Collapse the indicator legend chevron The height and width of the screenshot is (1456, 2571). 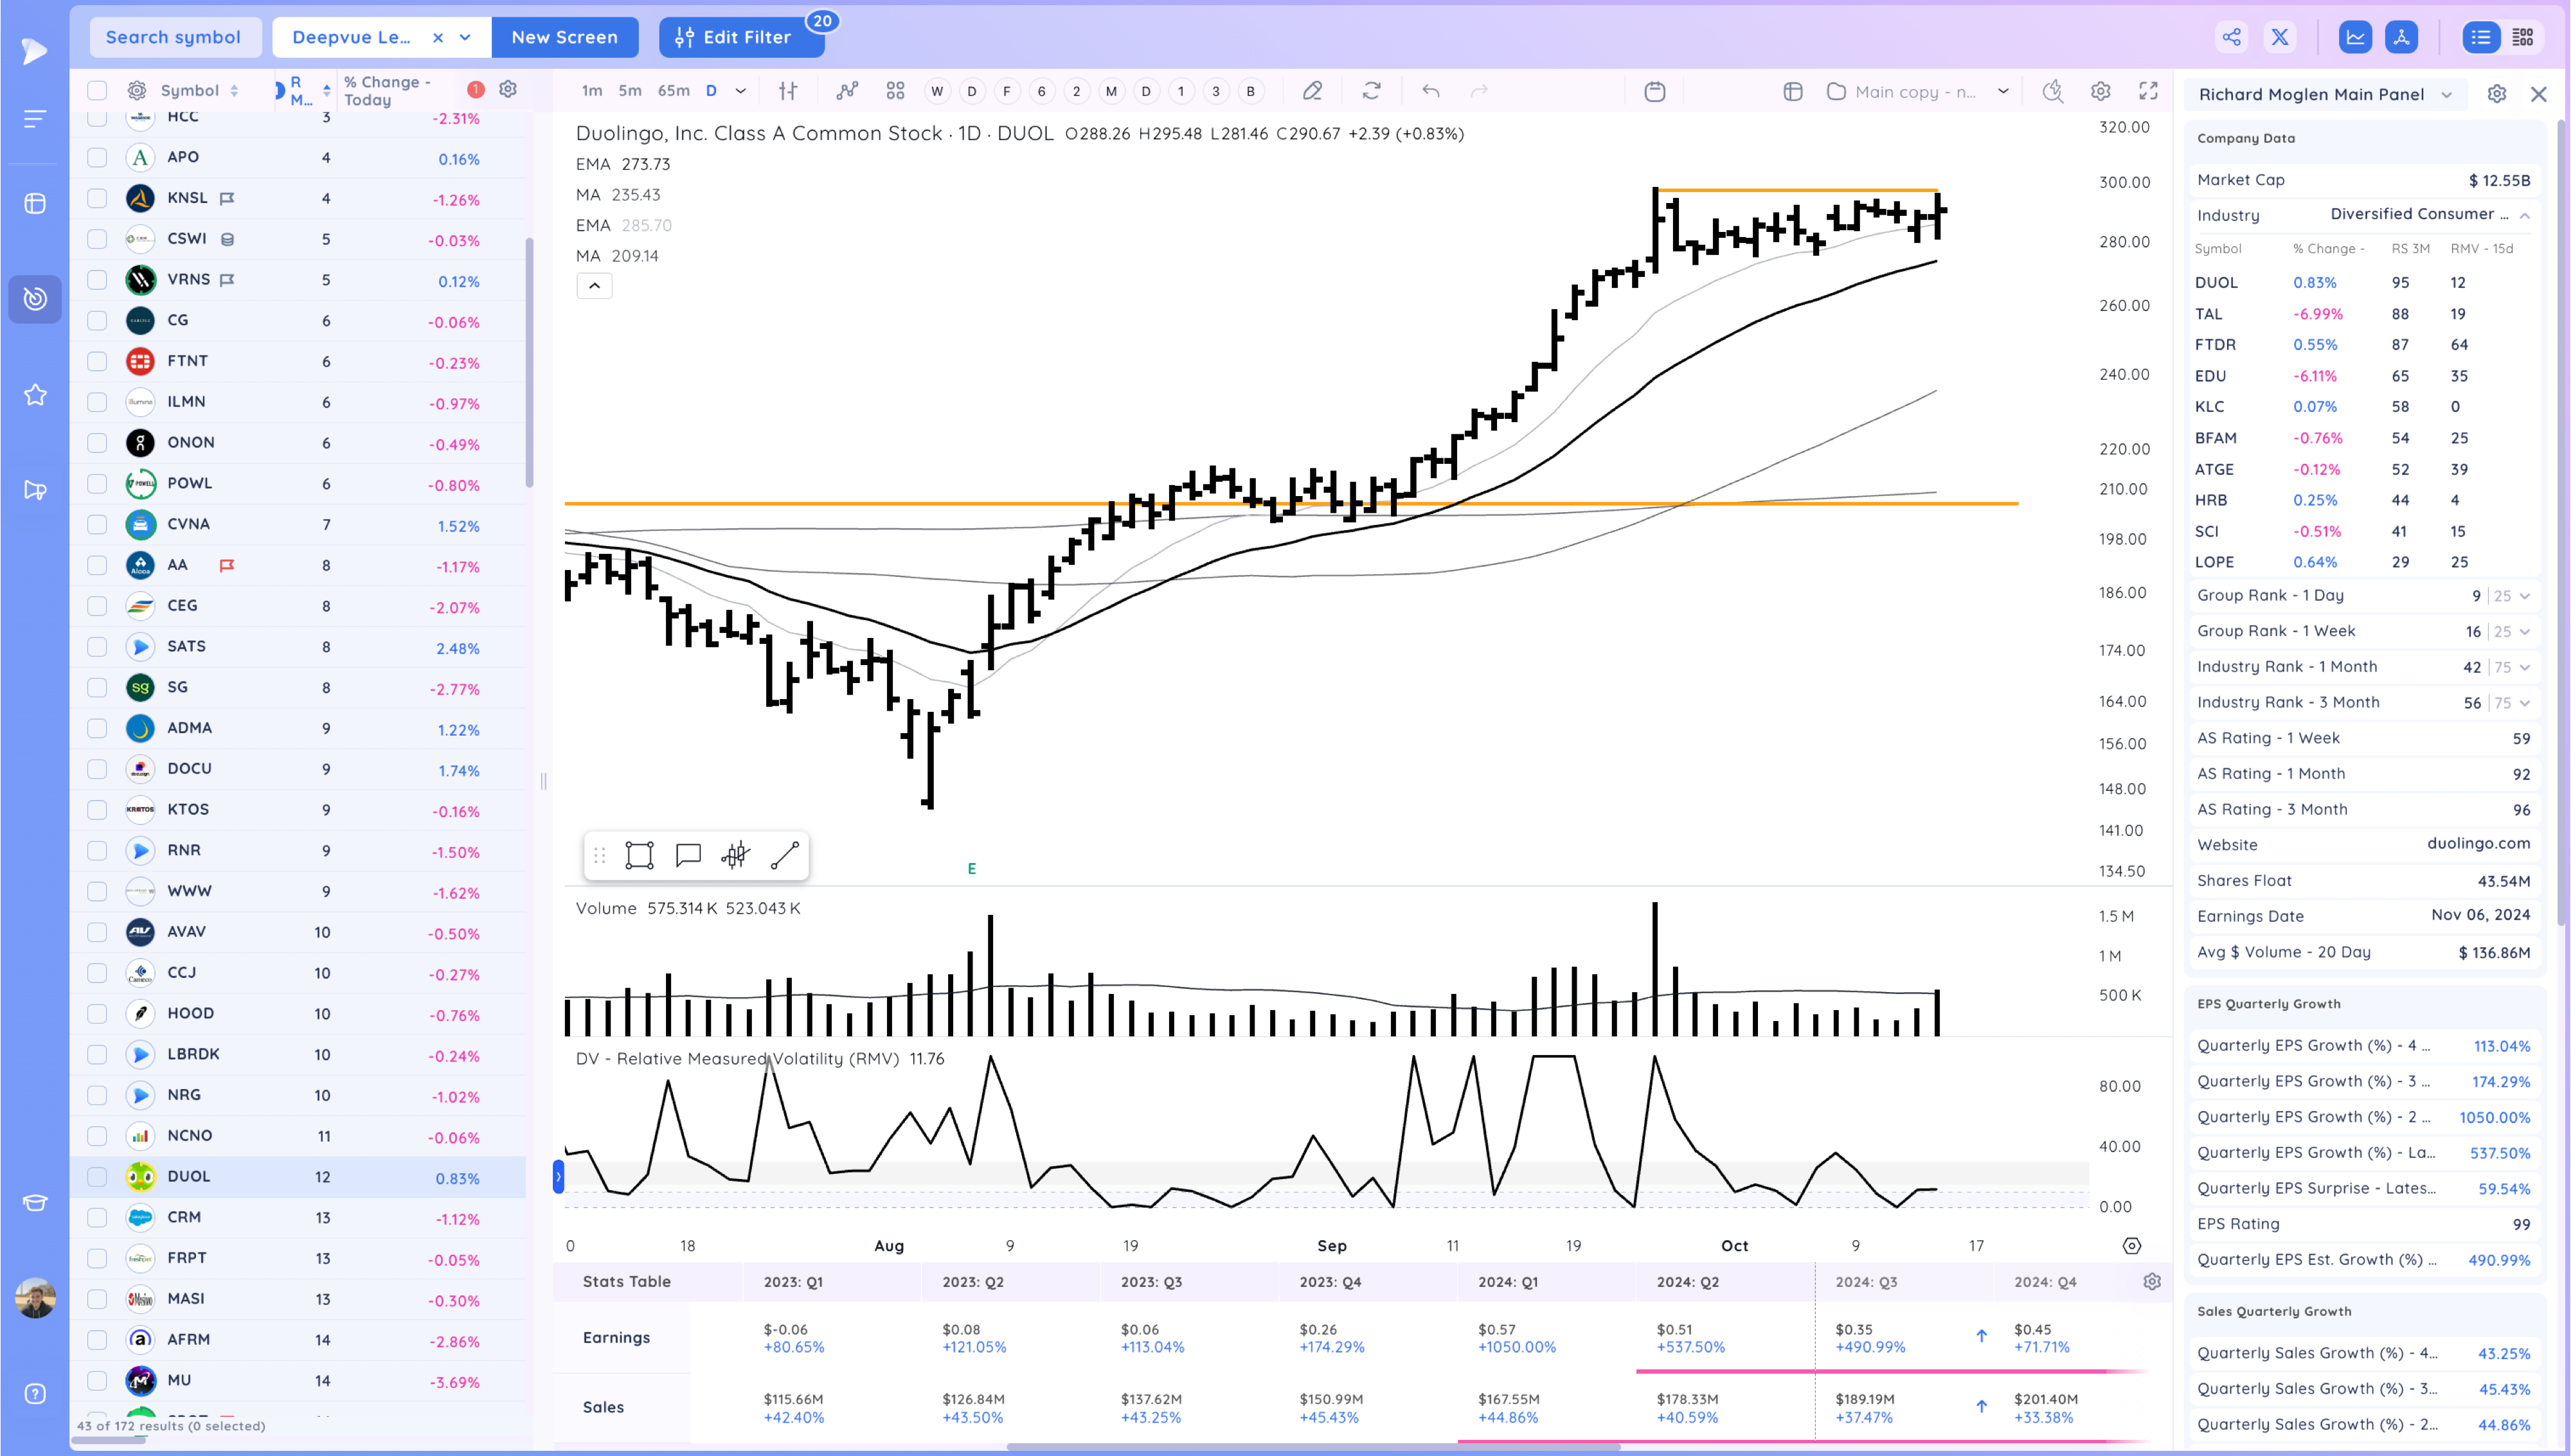594,286
